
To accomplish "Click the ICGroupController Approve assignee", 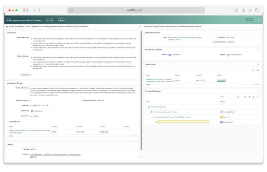I will (234, 55).
